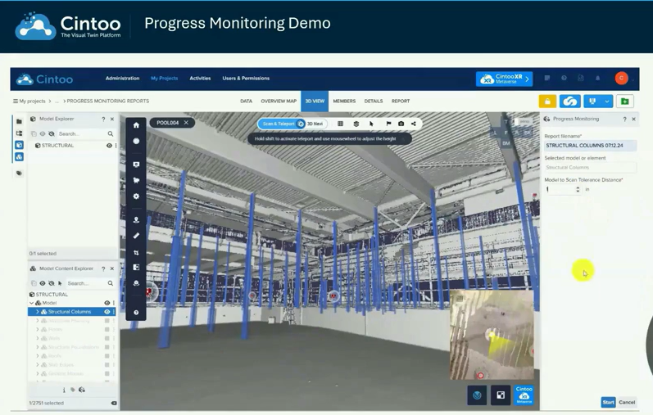Open options menu for STRUCTURAL in Model Explorer

click(116, 146)
